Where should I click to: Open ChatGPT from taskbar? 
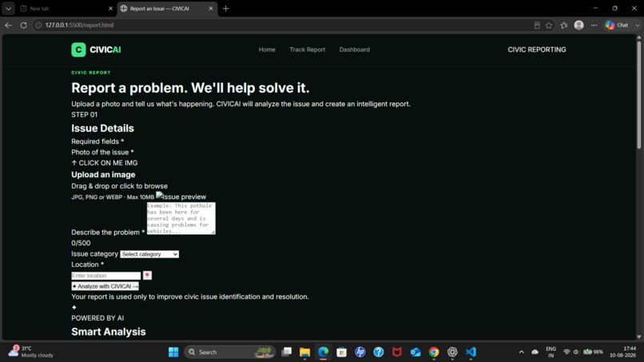pyautogui.click(x=452, y=352)
